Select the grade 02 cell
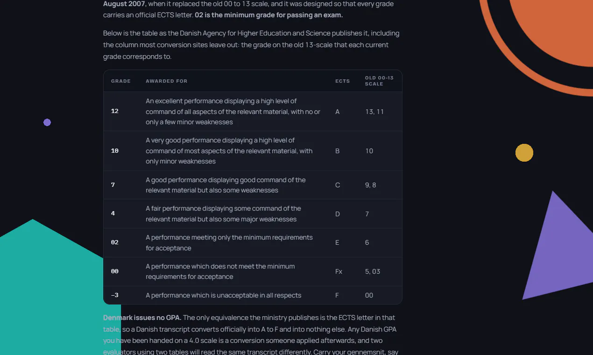 [115, 242]
